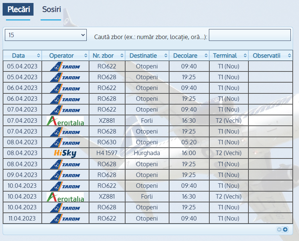Open the rows-per-page dropdown showing 15

coord(46,35)
